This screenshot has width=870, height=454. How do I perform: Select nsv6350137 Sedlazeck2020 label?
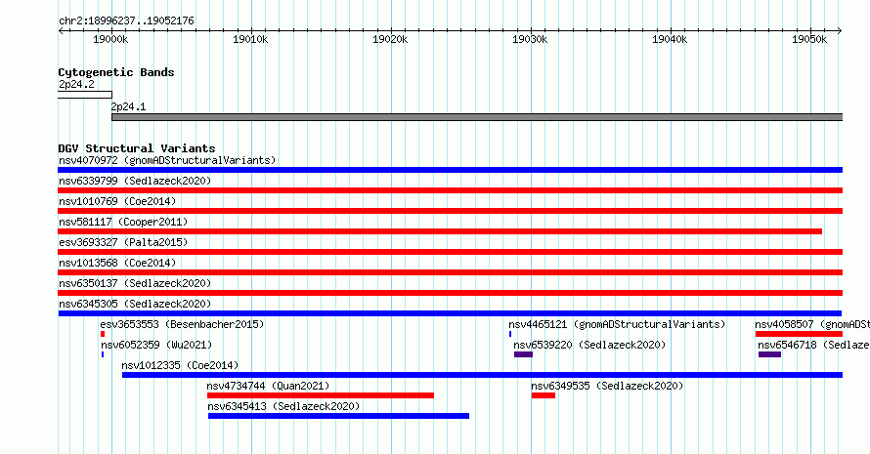coord(135,283)
